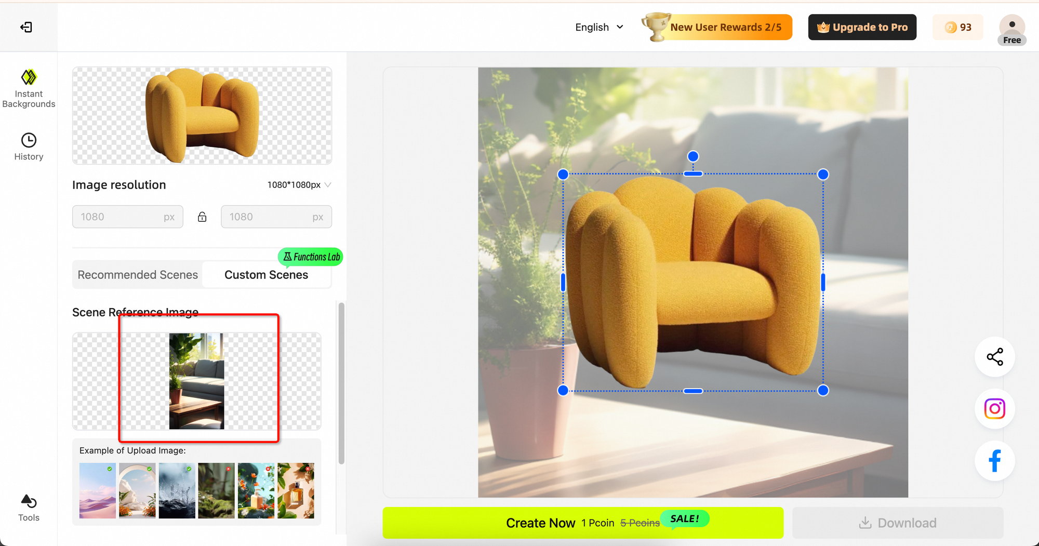
Task: Click the user profile avatar
Action: [x=1011, y=28]
